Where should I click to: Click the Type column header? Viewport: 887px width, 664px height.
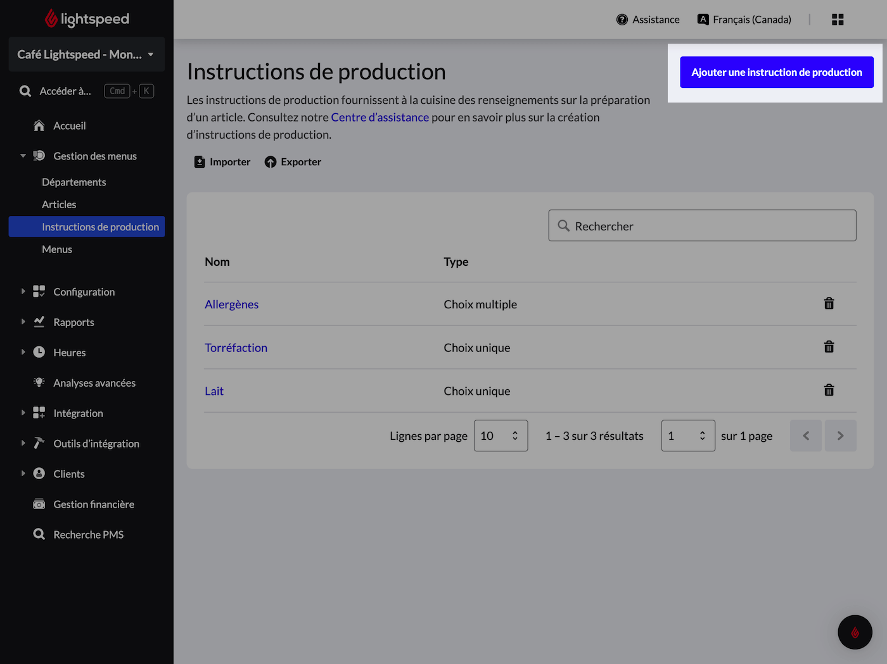point(456,262)
